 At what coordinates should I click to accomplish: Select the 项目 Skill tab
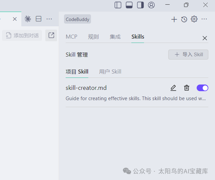pyautogui.click(x=77, y=72)
